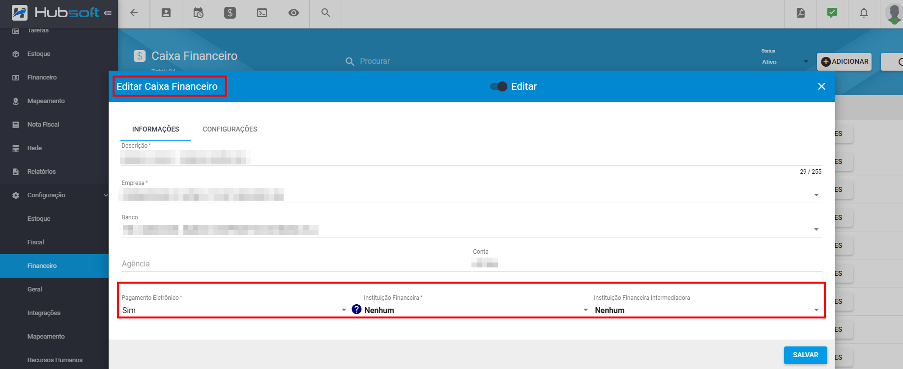
Task: Click the eye toolbar icon
Action: point(293,13)
